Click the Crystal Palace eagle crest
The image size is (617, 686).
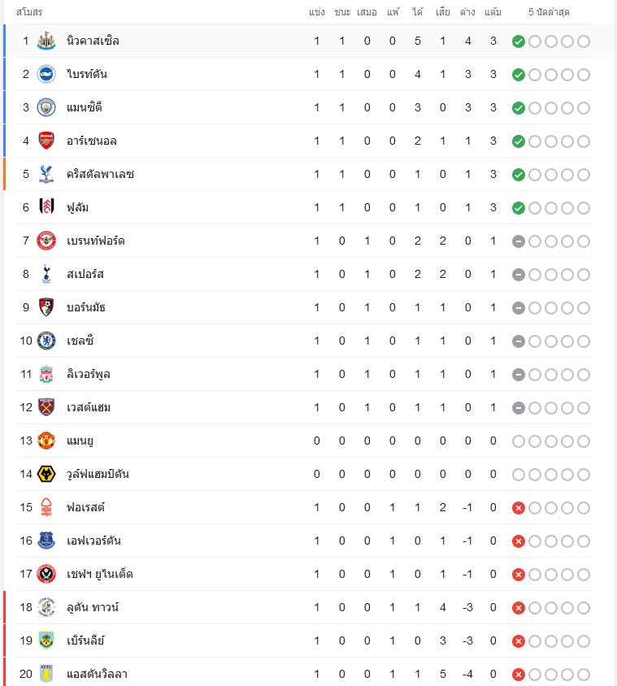point(46,174)
